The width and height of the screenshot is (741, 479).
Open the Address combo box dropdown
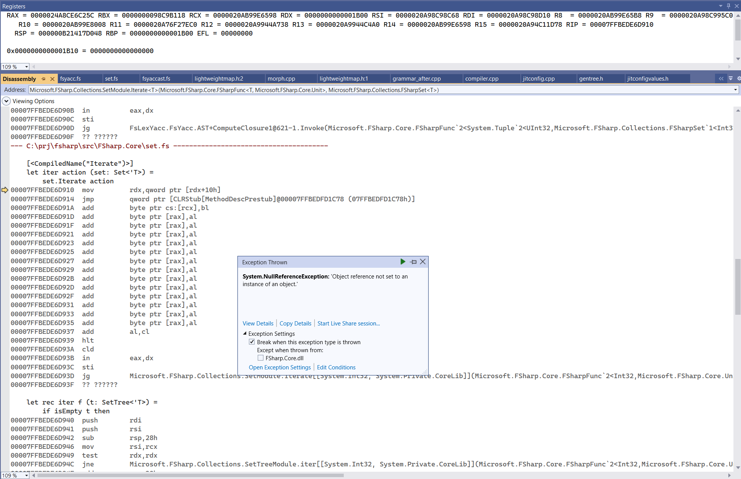point(735,90)
